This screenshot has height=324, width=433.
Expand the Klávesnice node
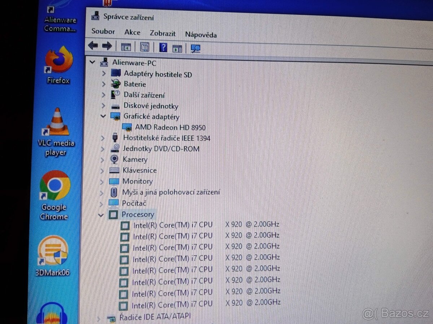pos(102,170)
